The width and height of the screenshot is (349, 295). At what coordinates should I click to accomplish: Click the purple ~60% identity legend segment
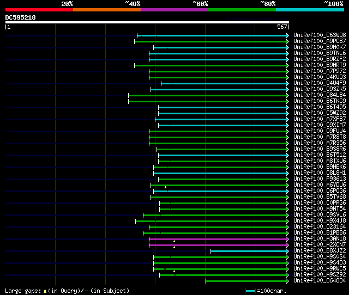174,10
